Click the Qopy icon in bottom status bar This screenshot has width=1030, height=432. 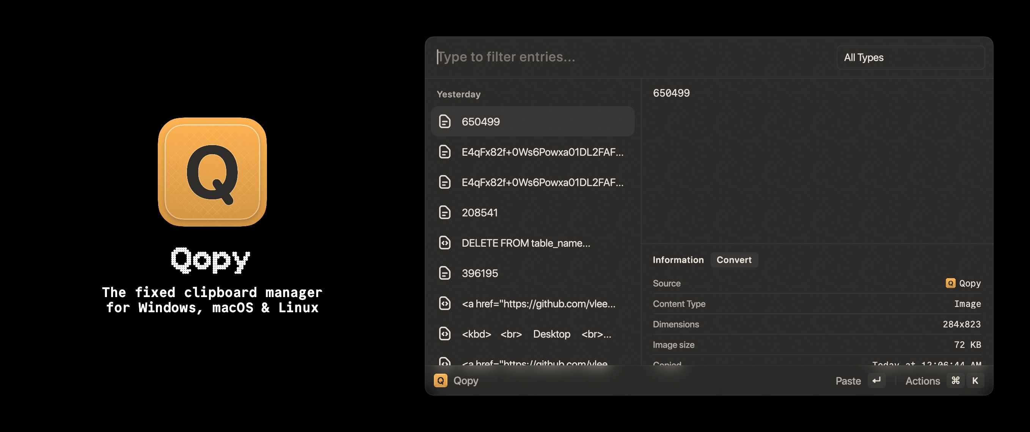(440, 380)
